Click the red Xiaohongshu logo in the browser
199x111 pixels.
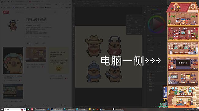6,12
